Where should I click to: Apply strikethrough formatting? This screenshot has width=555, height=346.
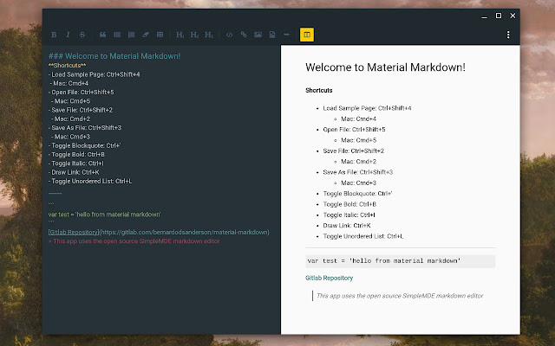(82, 35)
